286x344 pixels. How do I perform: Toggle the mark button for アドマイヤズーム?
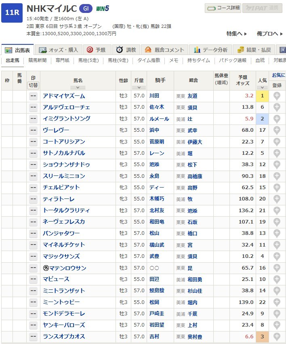click(x=33, y=96)
